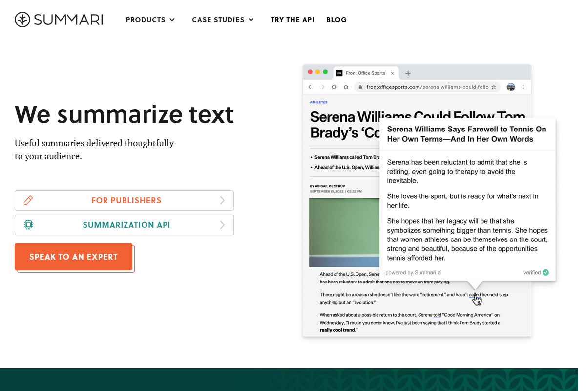Click the pencil icon beside For Publishers
Screen dimensions: 586x391
click(28, 200)
